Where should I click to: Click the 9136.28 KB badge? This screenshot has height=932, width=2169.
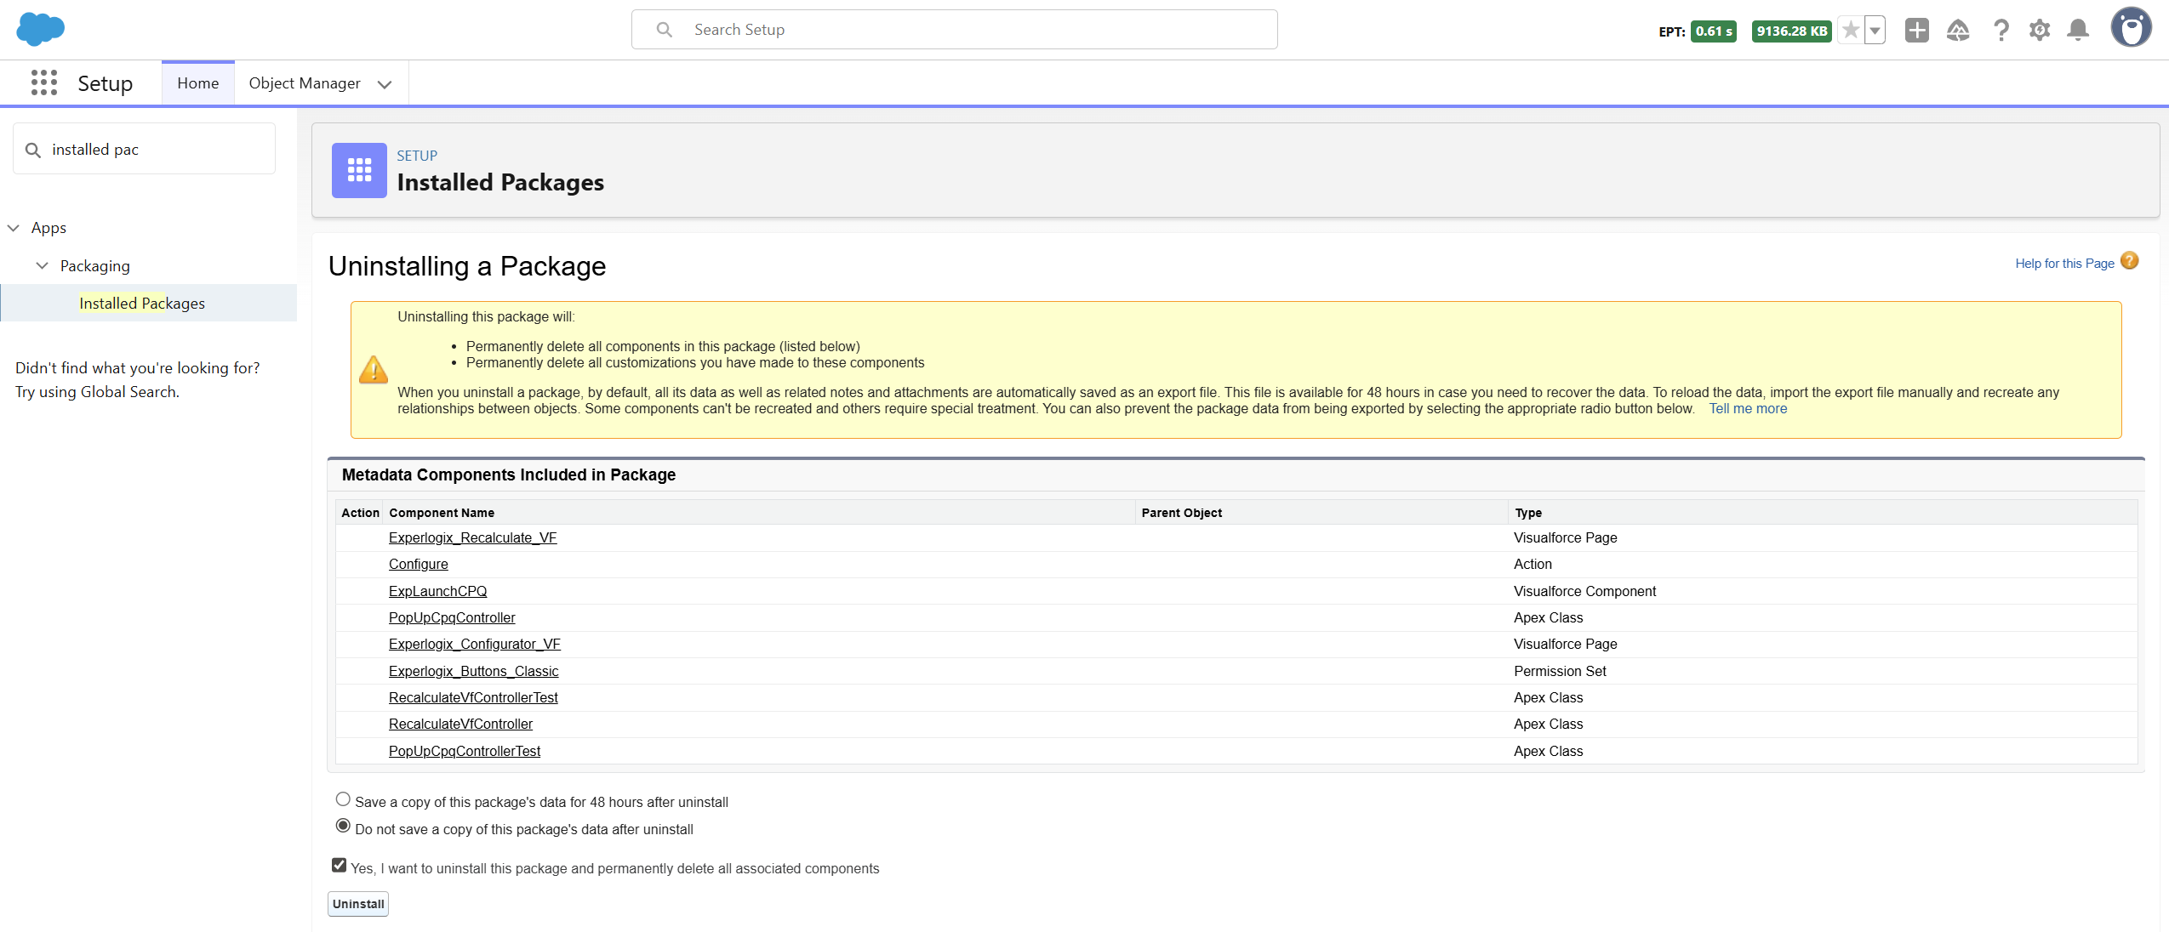coord(1791,31)
